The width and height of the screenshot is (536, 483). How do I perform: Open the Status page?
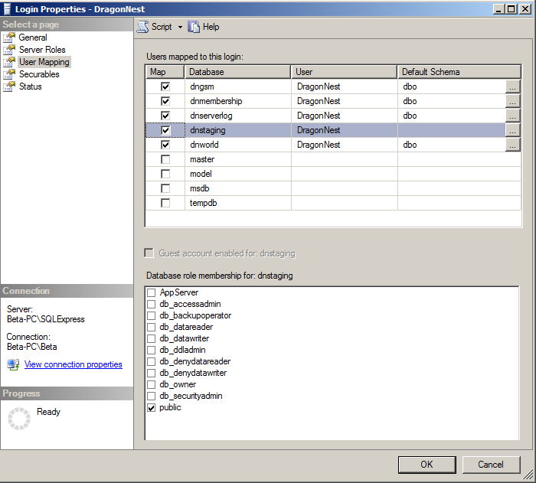click(x=30, y=86)
